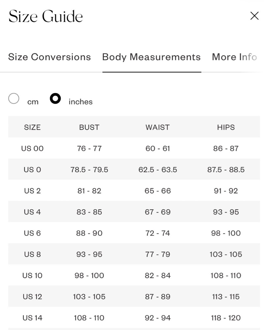Select the US 14 size row
The image size is (264, 330).
pos(134,318)
